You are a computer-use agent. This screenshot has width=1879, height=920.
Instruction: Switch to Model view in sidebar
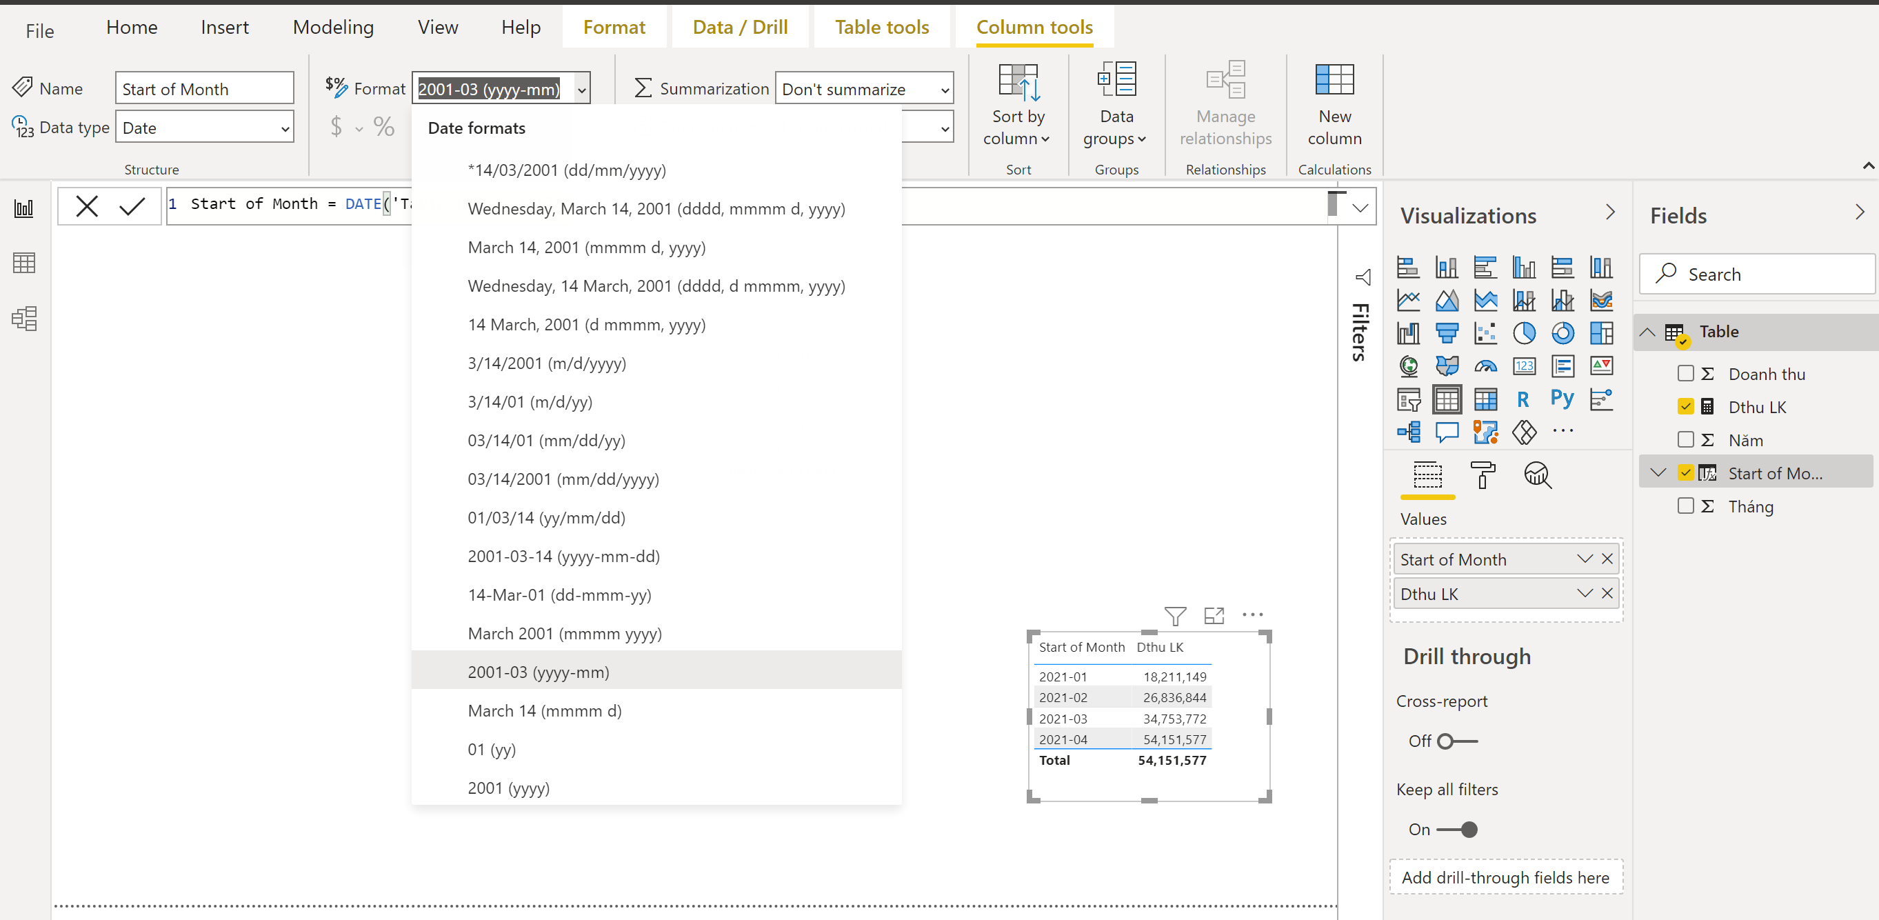point(23,318)
